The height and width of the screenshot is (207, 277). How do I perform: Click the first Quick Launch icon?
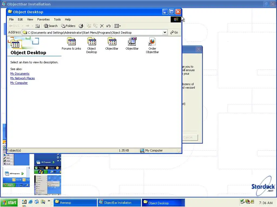click(24, 202)
